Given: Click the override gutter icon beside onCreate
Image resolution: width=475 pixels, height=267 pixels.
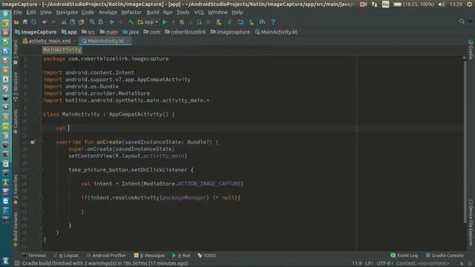Looking at the screenshot, I should [x=33, y=142].
